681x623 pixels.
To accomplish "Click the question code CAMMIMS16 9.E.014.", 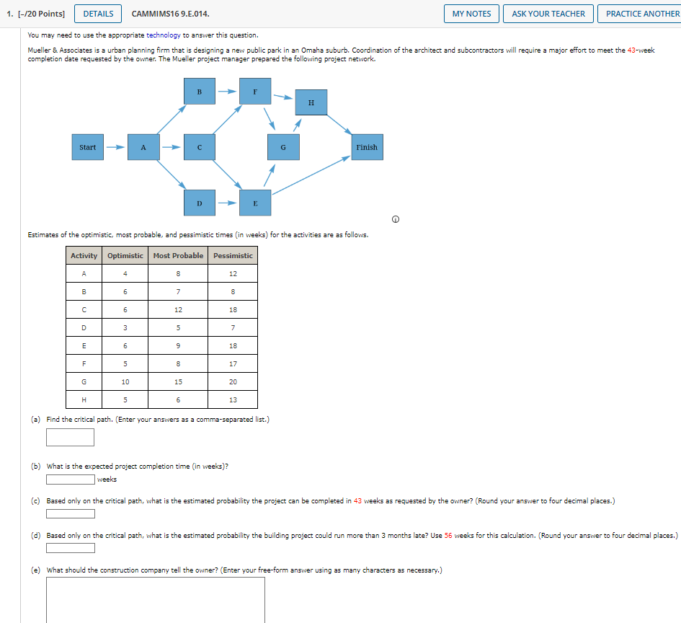I will 170,14.
